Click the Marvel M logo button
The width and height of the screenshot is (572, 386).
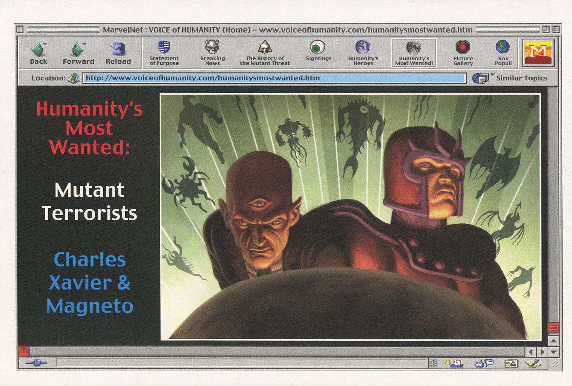pyautogui.click(x=538, y=53)
